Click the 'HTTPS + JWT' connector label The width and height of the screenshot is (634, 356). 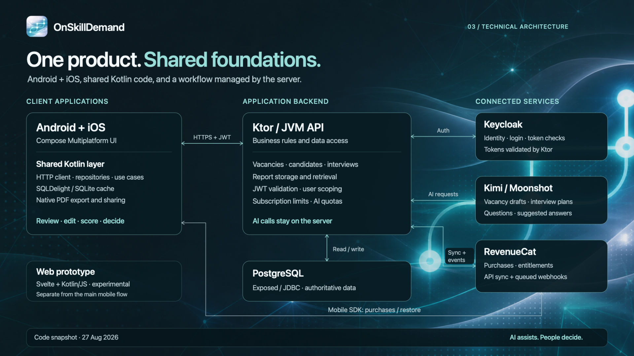click(212, 137)
